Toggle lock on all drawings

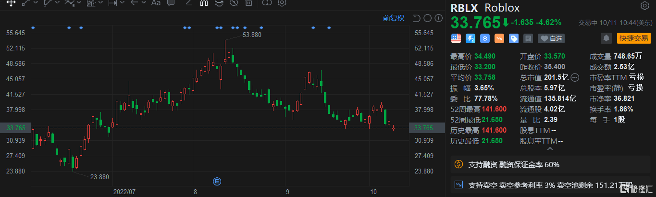pyautogui.click(x=219, y=3)
